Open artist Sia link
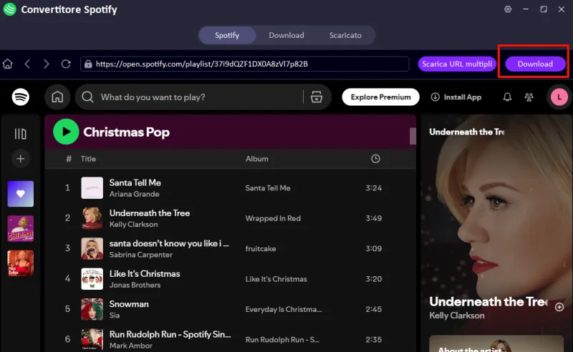The image size is (573, 352). click(x=115, y=315)
